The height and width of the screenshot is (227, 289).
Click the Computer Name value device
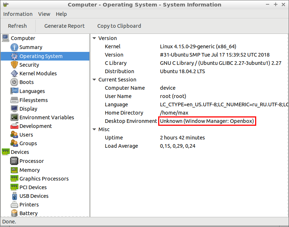pos(168,88)
